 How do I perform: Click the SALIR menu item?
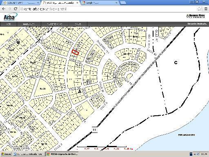point(78,24)
